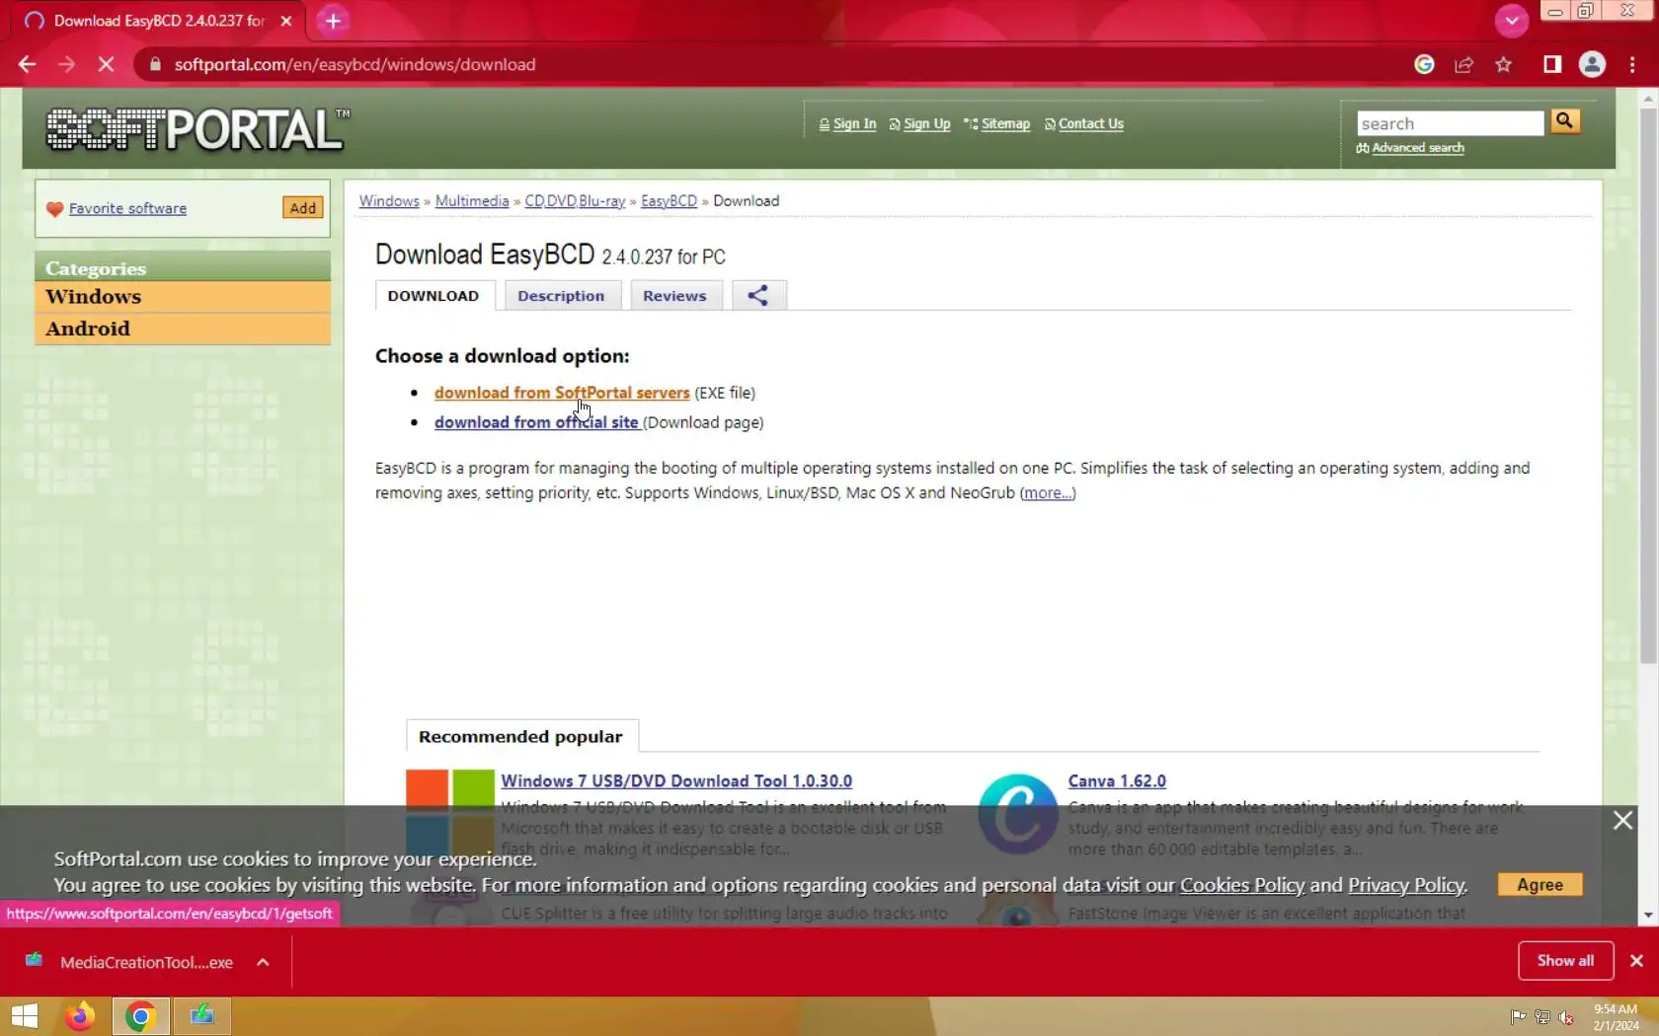Download from official site
The width and height of the screenshot is (1659, 1036).
click(x=536, y=422)
